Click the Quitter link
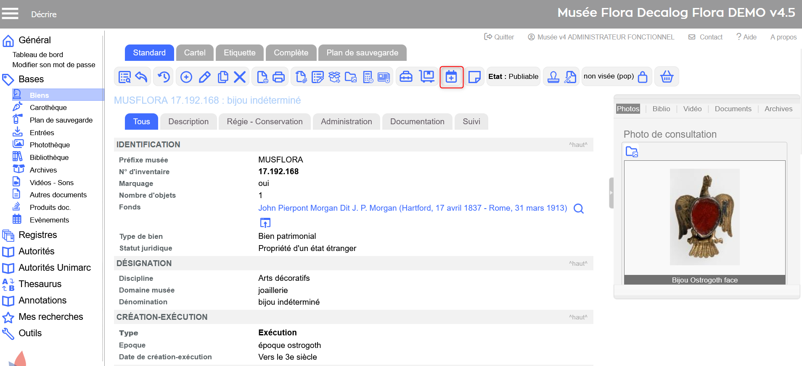The height and width of the screenshot is (366, 802). [499, 37]
